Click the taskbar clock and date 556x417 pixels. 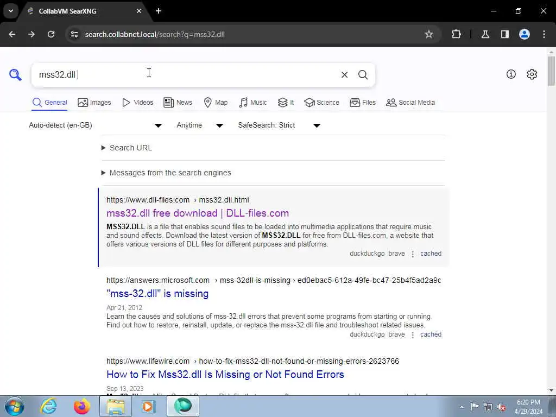pos(528,407)
